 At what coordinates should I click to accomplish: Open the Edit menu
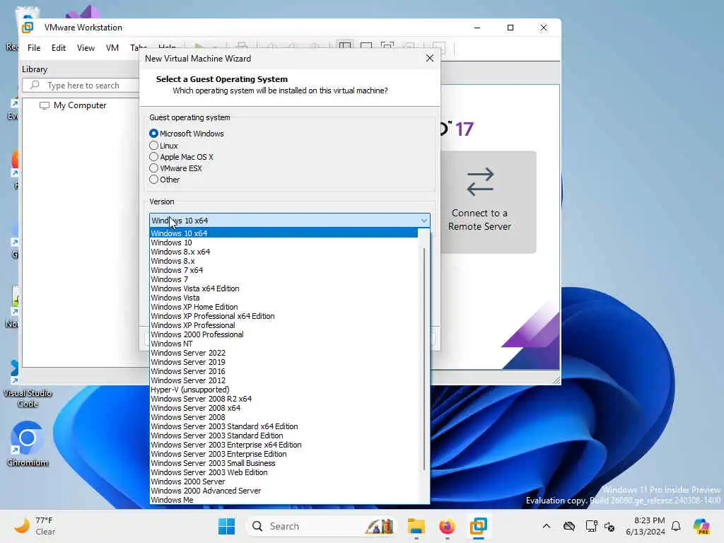point(59,48)
